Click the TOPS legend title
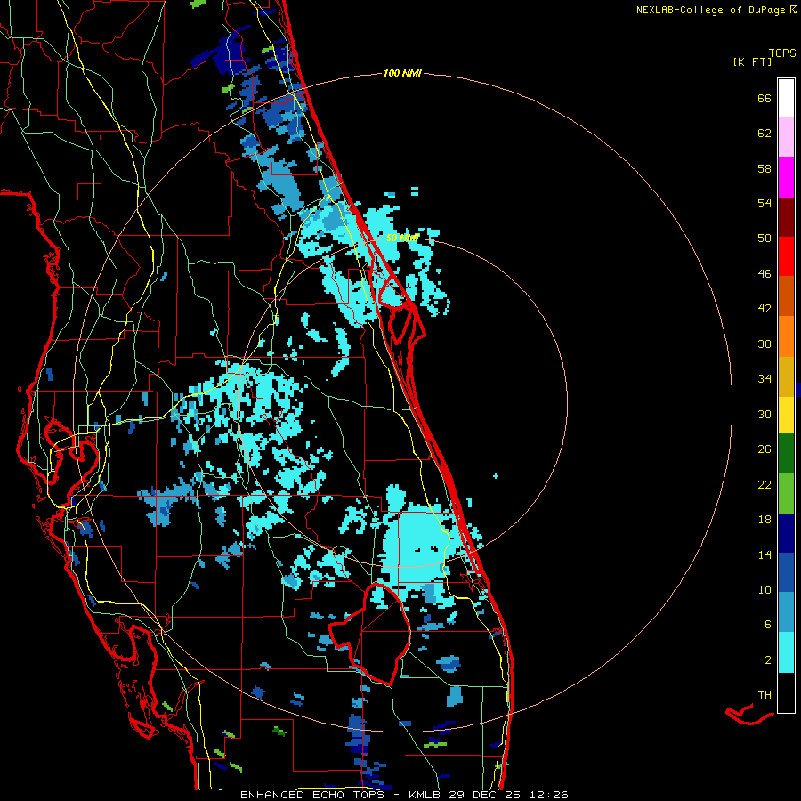The width and height of the screenshot is (801, 801). tap(782, 53)
